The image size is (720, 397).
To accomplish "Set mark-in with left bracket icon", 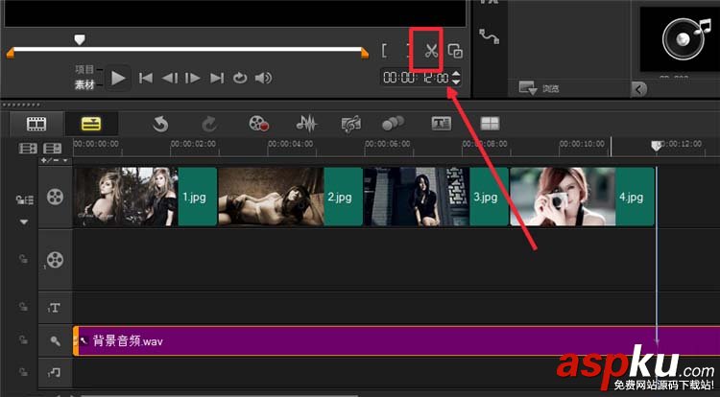I will click(x=384, y=51).
